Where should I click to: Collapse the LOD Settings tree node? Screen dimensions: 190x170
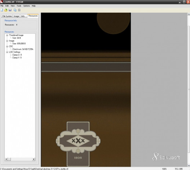tap(7, 52)
